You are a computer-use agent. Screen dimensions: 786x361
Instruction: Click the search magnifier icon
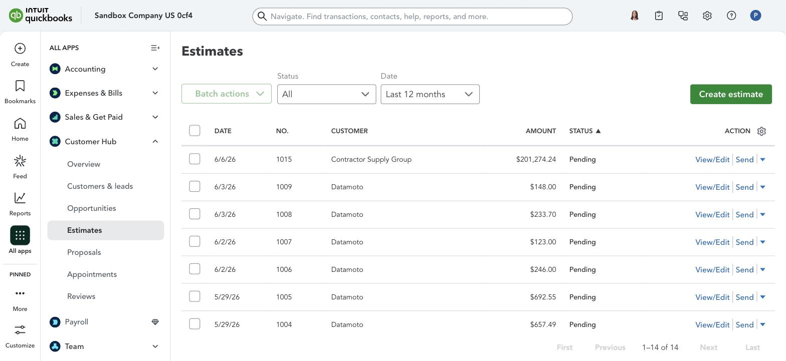(x=262, y=16)
